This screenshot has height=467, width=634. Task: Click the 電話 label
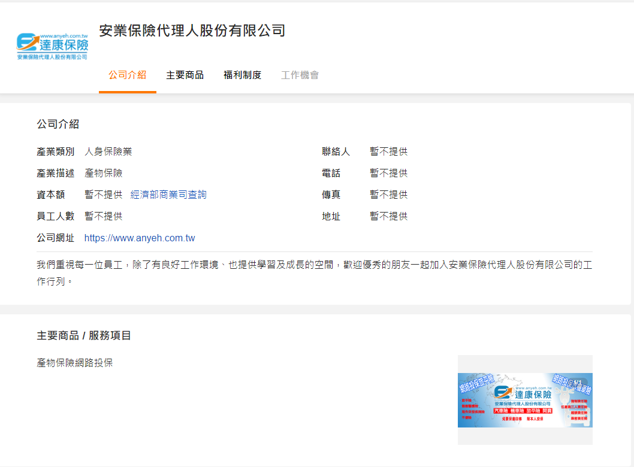(x=331, y=173)
